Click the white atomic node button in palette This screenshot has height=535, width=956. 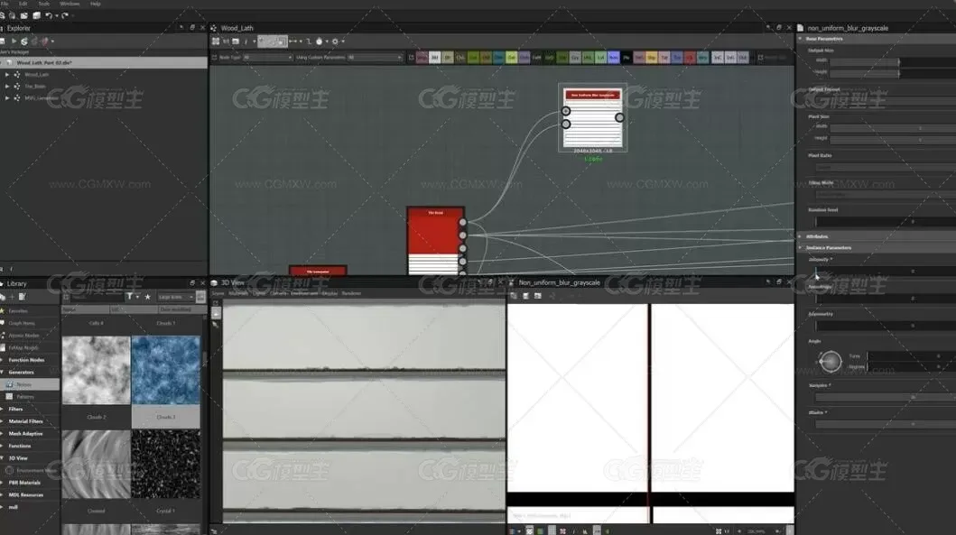(x=435, y=57)
